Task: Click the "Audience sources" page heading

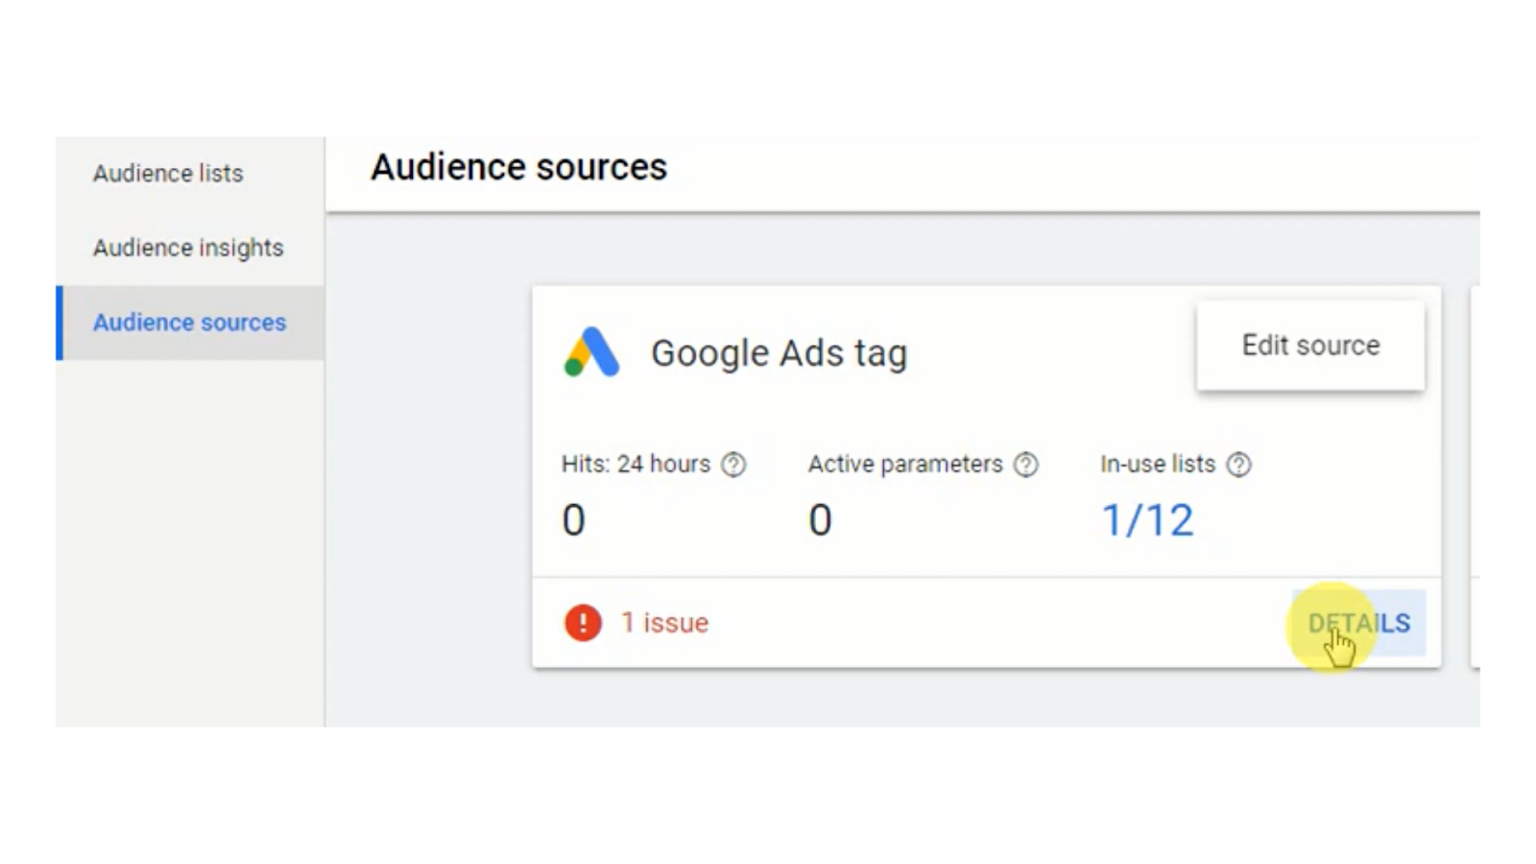Action: tap(518, 167)
